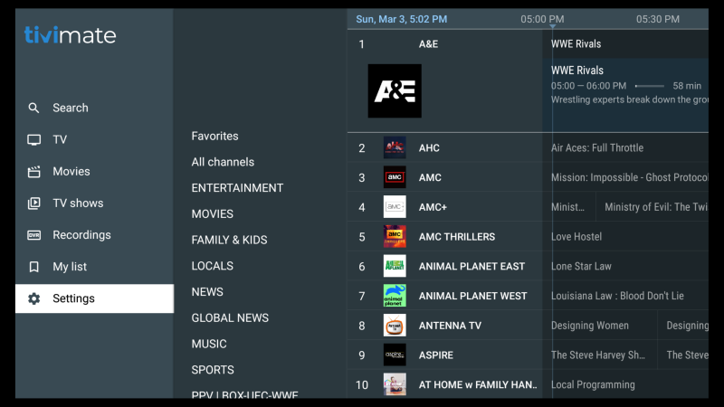This screenshot has width=724, height=407.
Task: Select the A&E channel name
Action: tap(428, 43)
